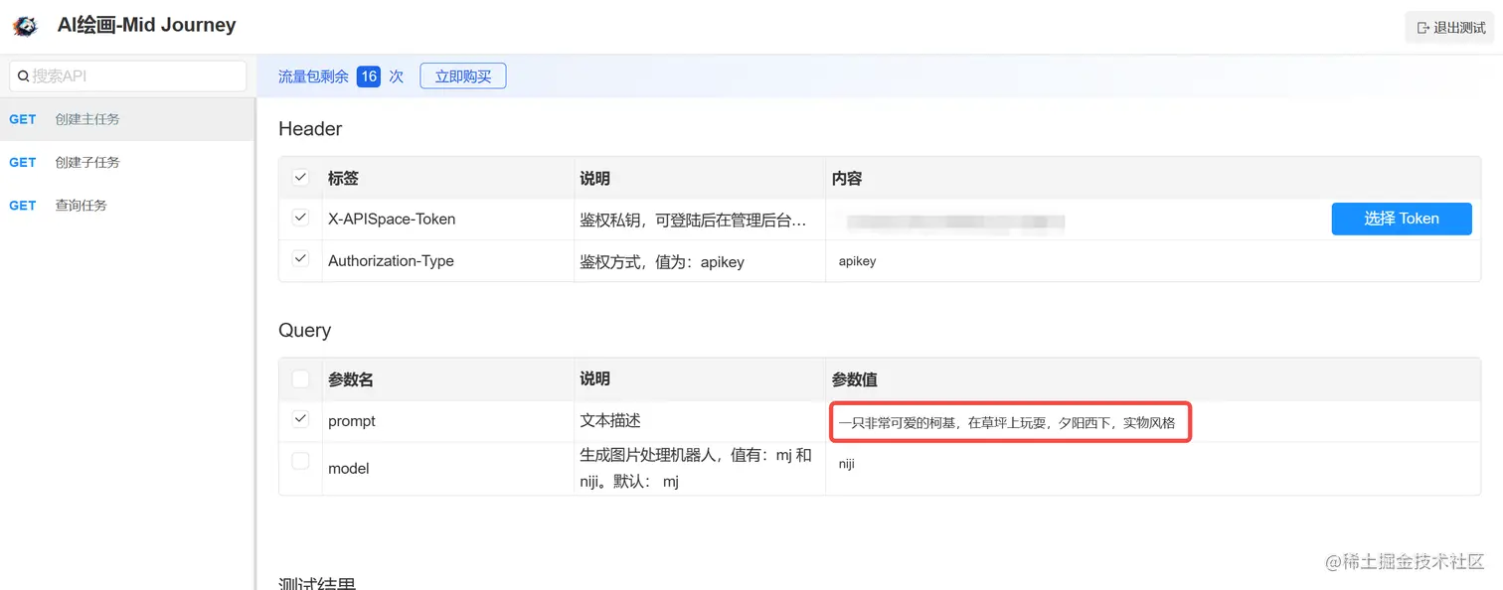Viewport: 1503px width, 590px height.
Task: Click the X-APISpace-Token label text
Action: (x=392, y=219)
